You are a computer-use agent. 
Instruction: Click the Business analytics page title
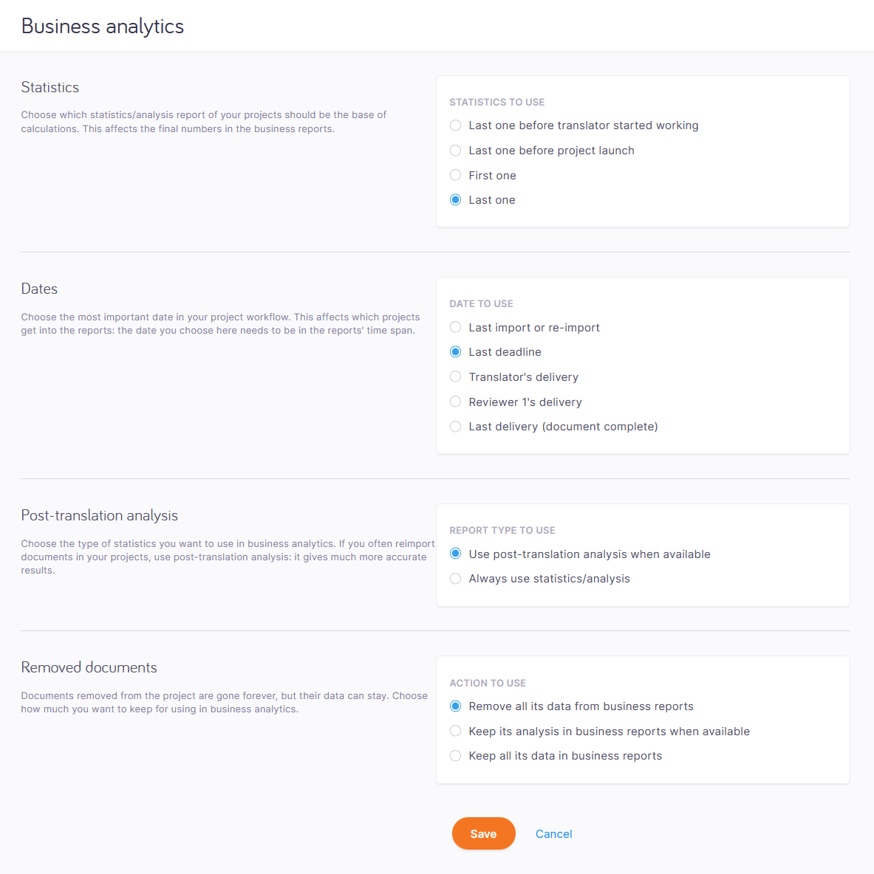[x=103, y=26]
